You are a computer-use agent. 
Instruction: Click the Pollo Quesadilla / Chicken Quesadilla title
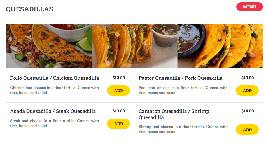[55, 78]
